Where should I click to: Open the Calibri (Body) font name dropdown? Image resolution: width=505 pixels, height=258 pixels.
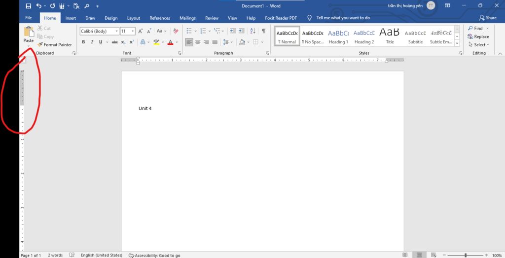116,31
